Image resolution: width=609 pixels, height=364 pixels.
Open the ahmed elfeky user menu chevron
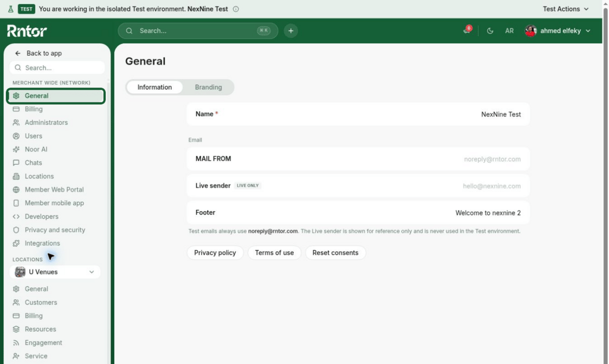point(588,31)
